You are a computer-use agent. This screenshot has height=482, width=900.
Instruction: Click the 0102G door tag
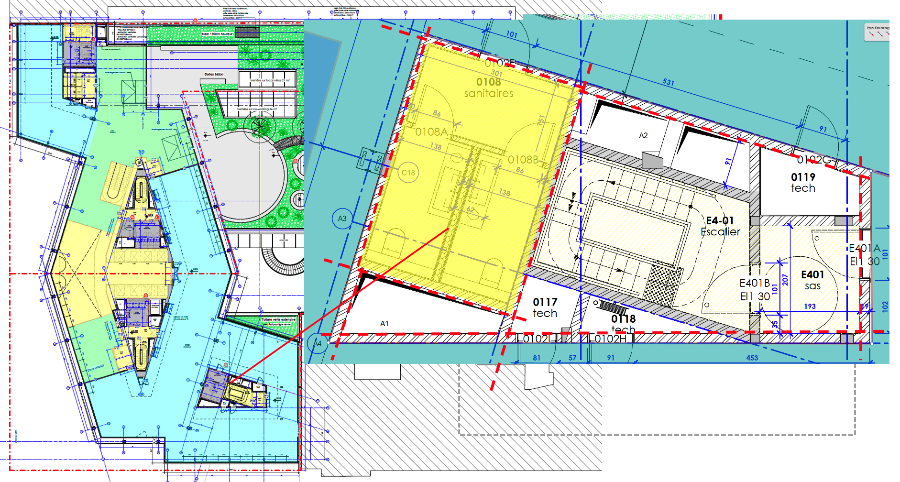813,159
